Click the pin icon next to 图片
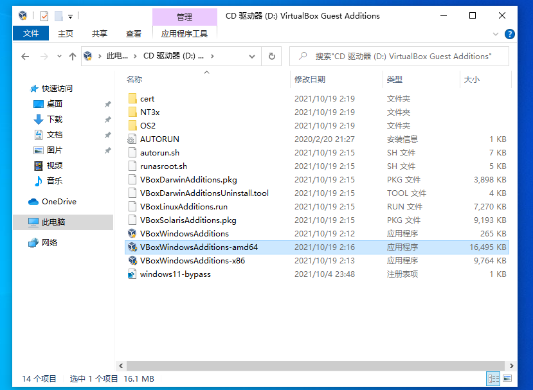 (x=108, y=150)
